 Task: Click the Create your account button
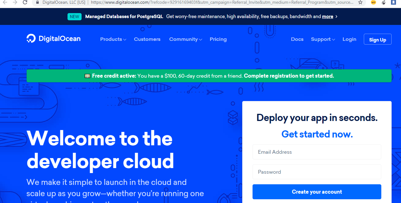point(317,192)
